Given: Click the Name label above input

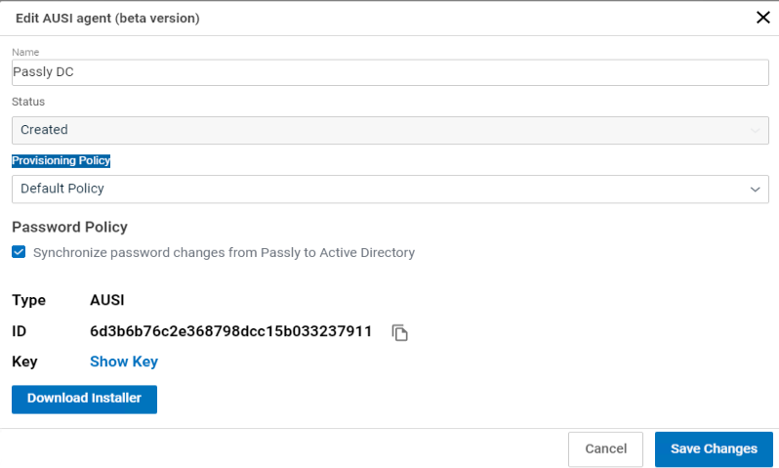Looking at the screenshot, I should [x=25, y=52].
